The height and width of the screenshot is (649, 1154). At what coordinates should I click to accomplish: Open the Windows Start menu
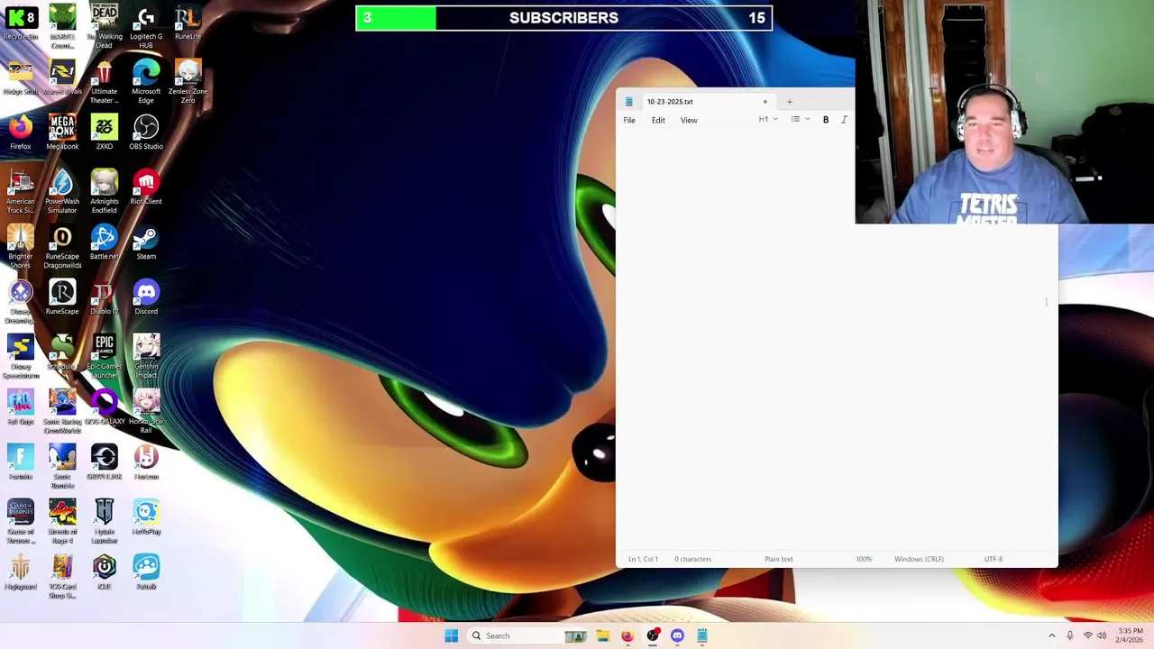[452, 635]
